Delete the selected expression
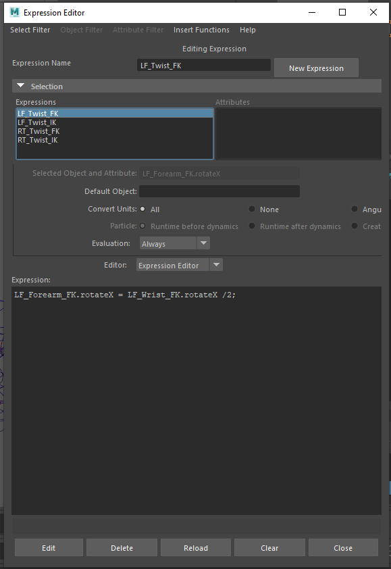The image size is (391, 569). point(122,547)
